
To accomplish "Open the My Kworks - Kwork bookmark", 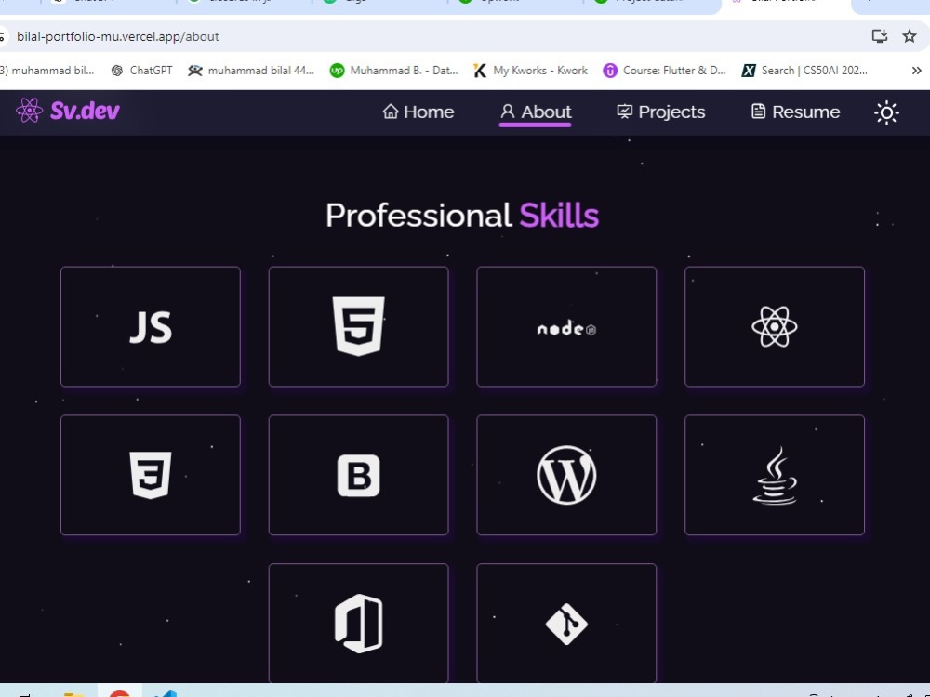I will tap(530, 71).
